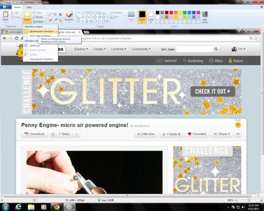
Task: Open the Edit colors dialog
Action: click(205, 17)
